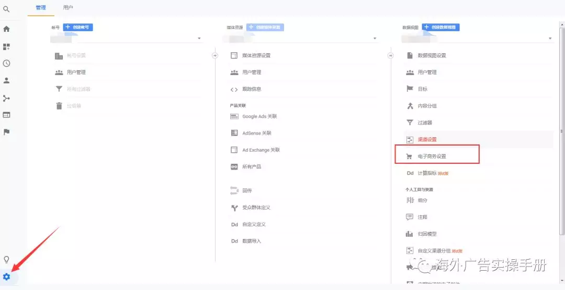
Task: Switch to the 用户 tab
Action: pyautogui.click(x=68, y=8)
